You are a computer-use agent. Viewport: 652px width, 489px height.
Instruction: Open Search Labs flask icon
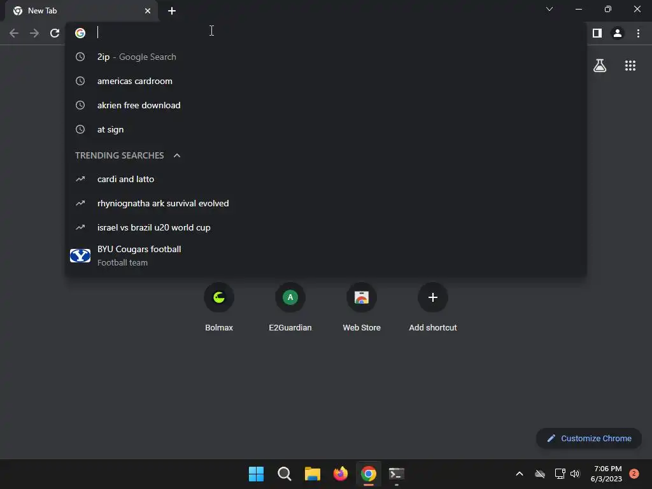[x=600, y=66]
